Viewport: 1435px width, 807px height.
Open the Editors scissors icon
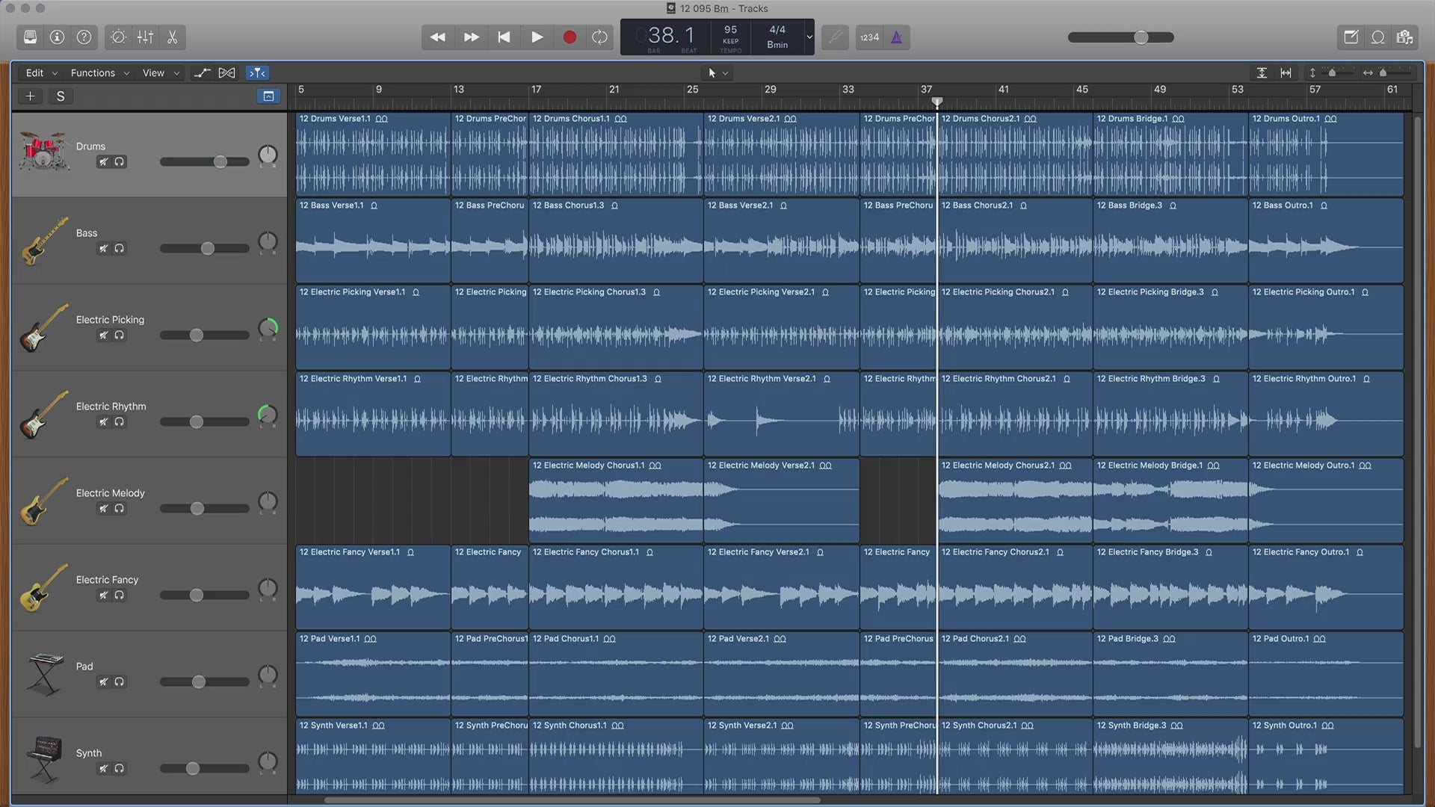pos(172,37)
